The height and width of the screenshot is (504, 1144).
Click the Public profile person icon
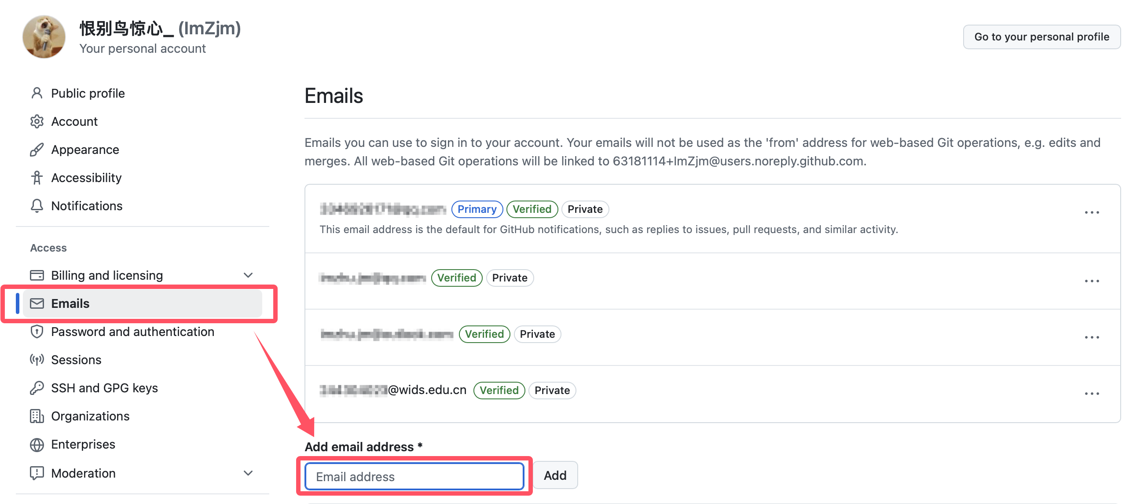pyautogui.click(x=37, y=93)
